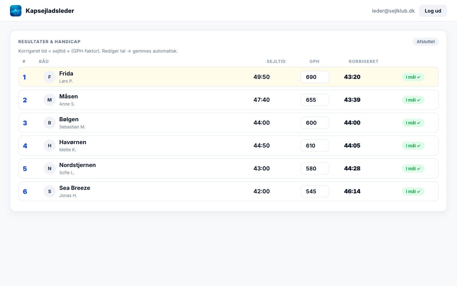
Task: Click Sea Breeze's GPH field 545
Action: pyautogui.click(x=315, y=191)
